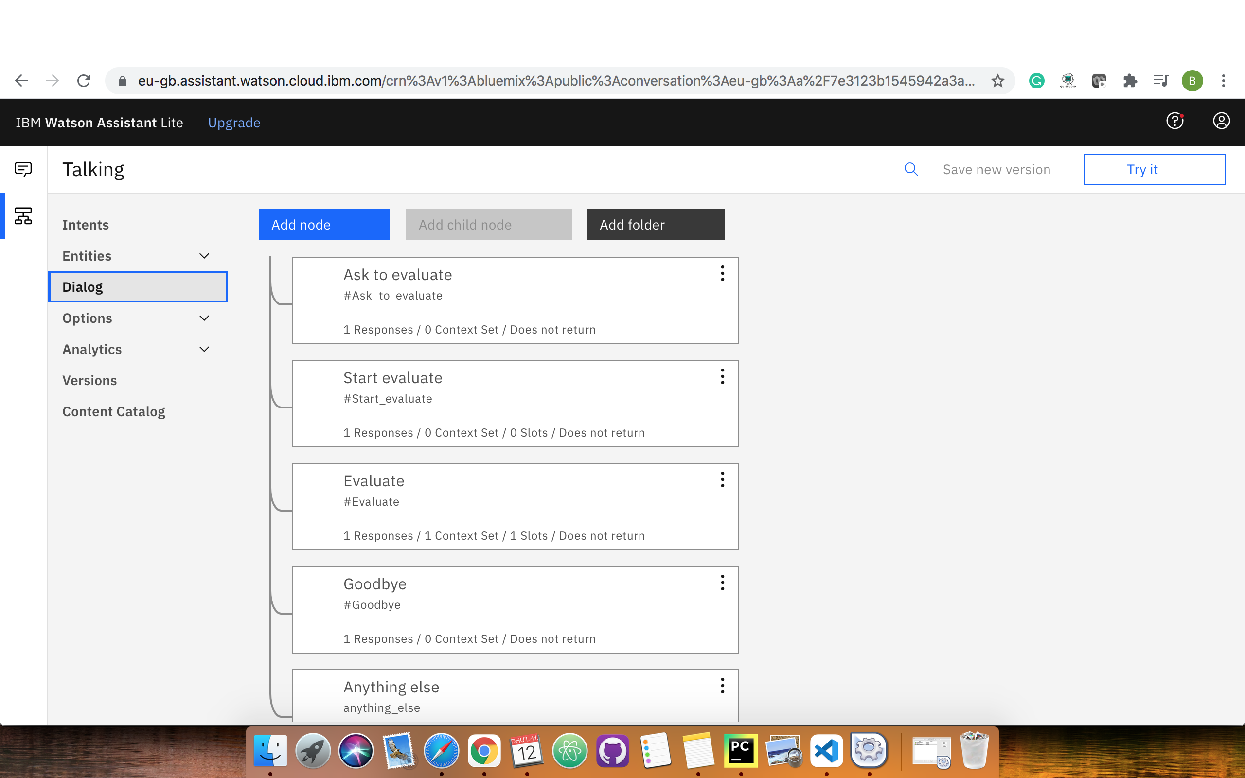Open the browser extensions puzzle icon
The image size is (1245, 778).
(x=1130, y=81)
